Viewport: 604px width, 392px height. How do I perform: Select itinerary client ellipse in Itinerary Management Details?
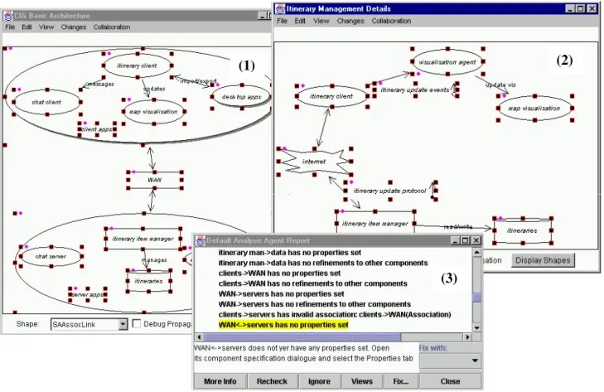(331, 96)
